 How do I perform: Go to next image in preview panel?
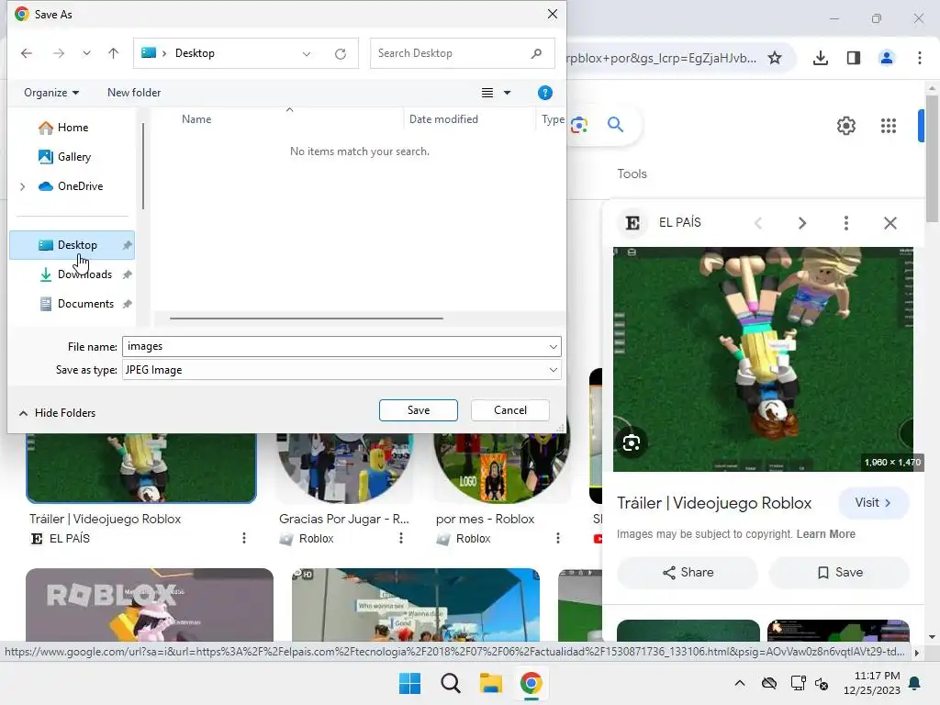pyautogui.click(x=802, y=223)
